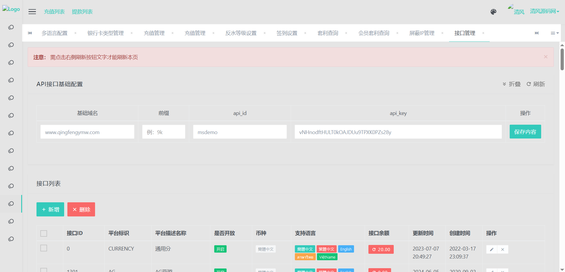Toggle the 开启 status badge for CURRENCY

point(220,249)
